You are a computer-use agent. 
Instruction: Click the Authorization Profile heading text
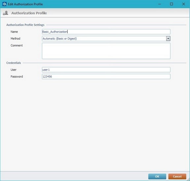point(29,13)
